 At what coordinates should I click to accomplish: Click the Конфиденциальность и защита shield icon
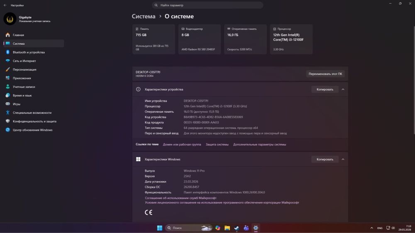pos(7,121)
